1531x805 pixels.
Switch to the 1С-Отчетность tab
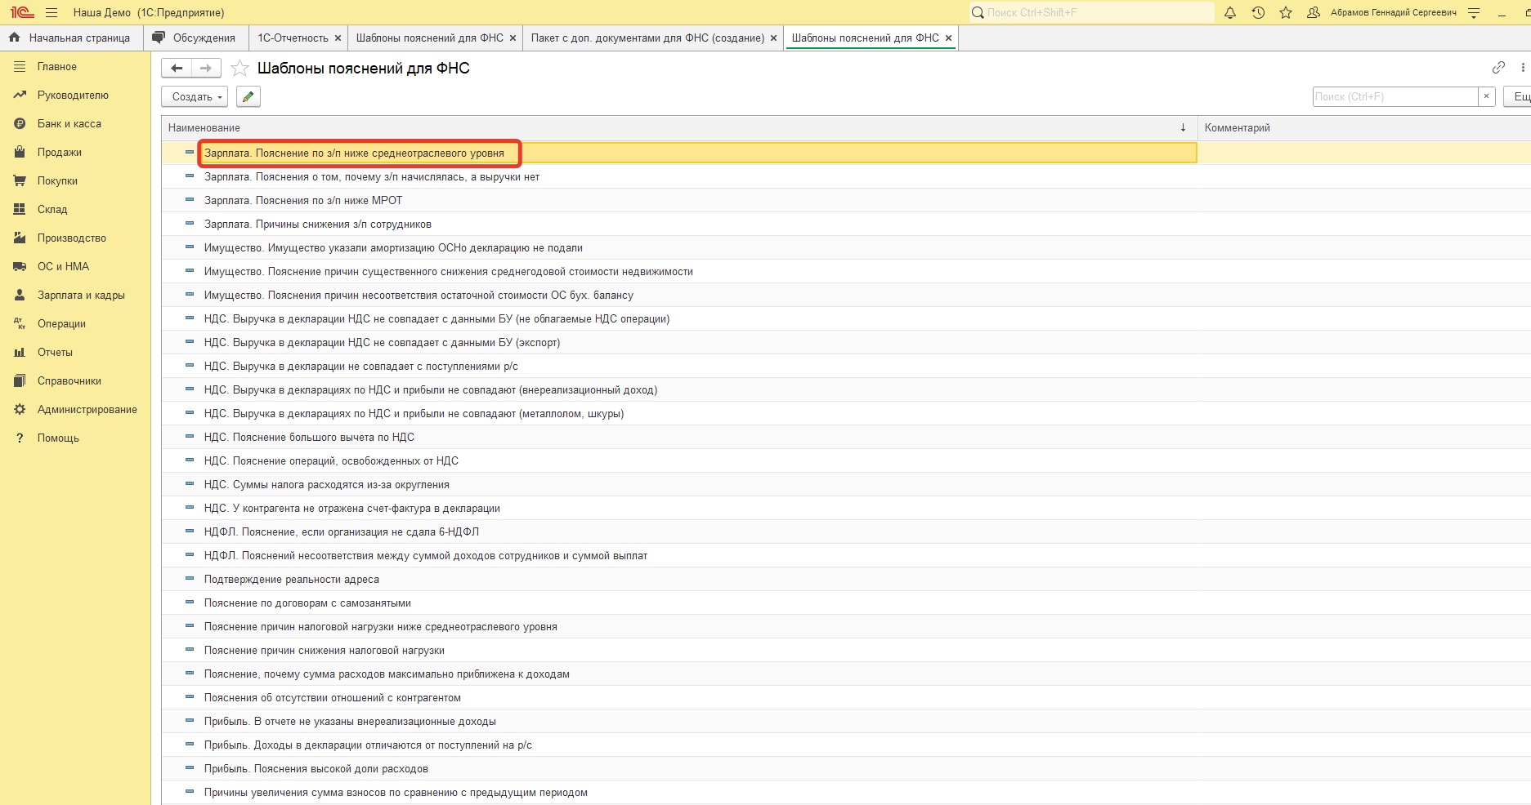click(293, 38)
